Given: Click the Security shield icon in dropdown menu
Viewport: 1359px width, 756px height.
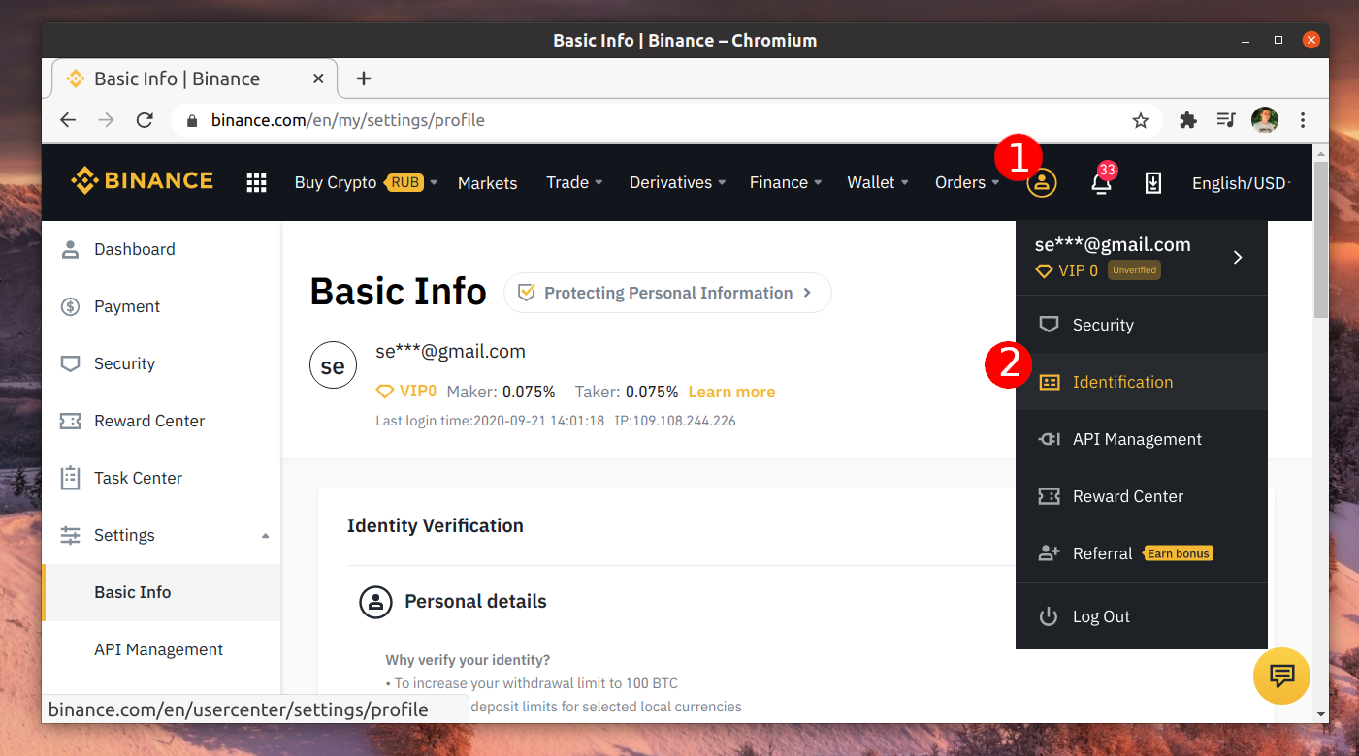Looking at the screenshot, I should [1049, 325].
